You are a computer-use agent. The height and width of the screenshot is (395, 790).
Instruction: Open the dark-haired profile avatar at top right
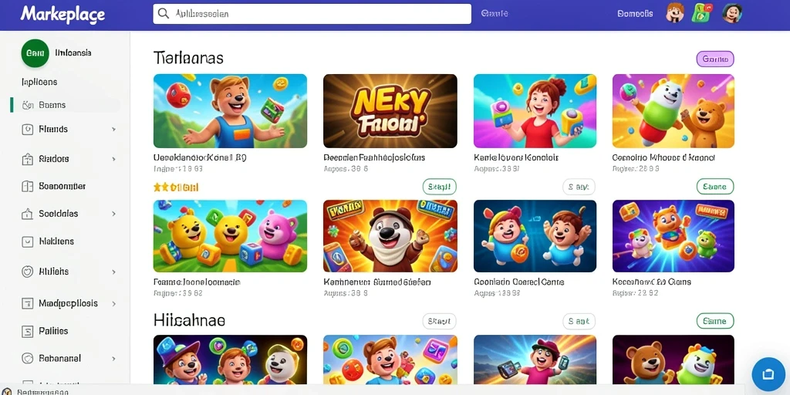(x=731, y=13)
